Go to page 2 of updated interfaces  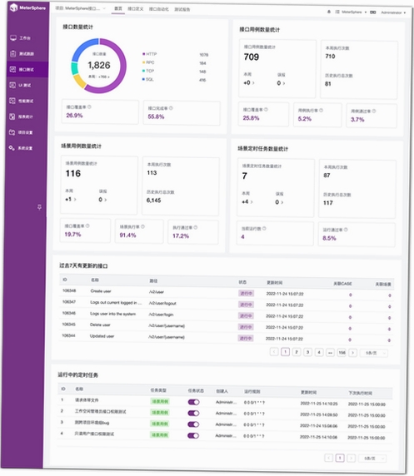[x=297, y=352]
